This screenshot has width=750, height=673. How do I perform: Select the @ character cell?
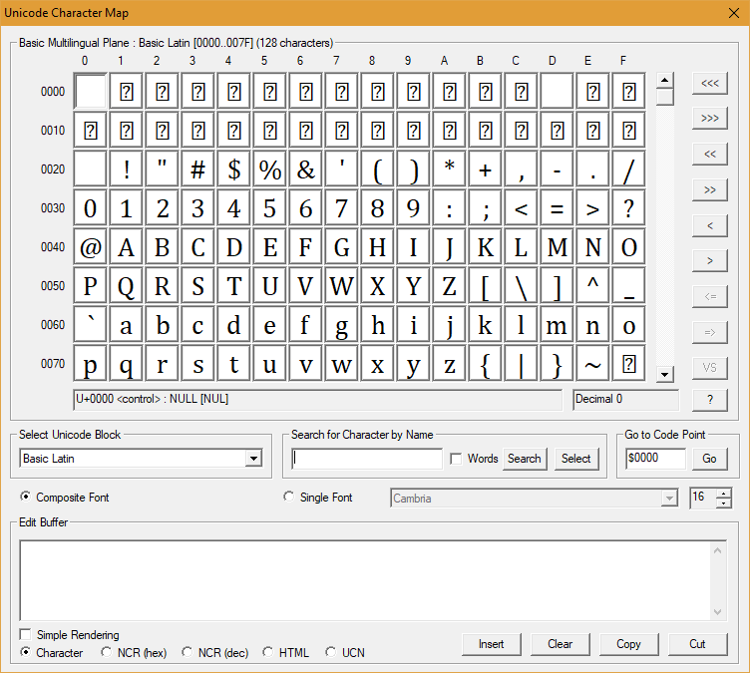(x=91, y=247)
